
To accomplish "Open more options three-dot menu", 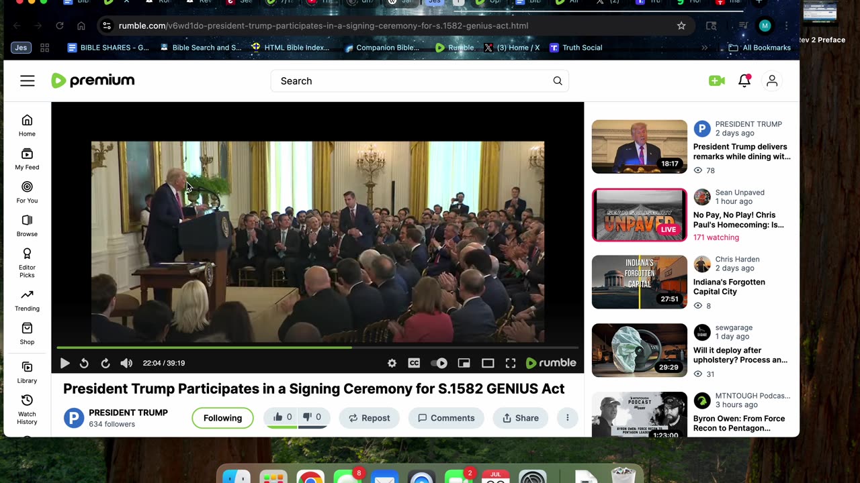I will click(x=567, y=418).
